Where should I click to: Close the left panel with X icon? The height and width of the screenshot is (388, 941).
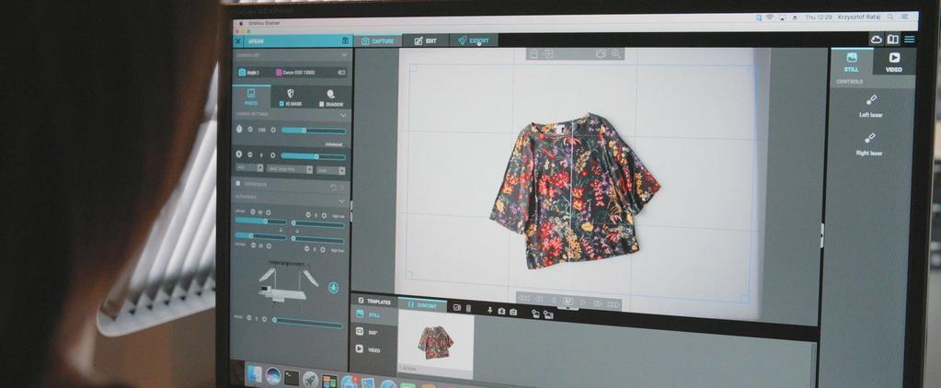[238, 41]
